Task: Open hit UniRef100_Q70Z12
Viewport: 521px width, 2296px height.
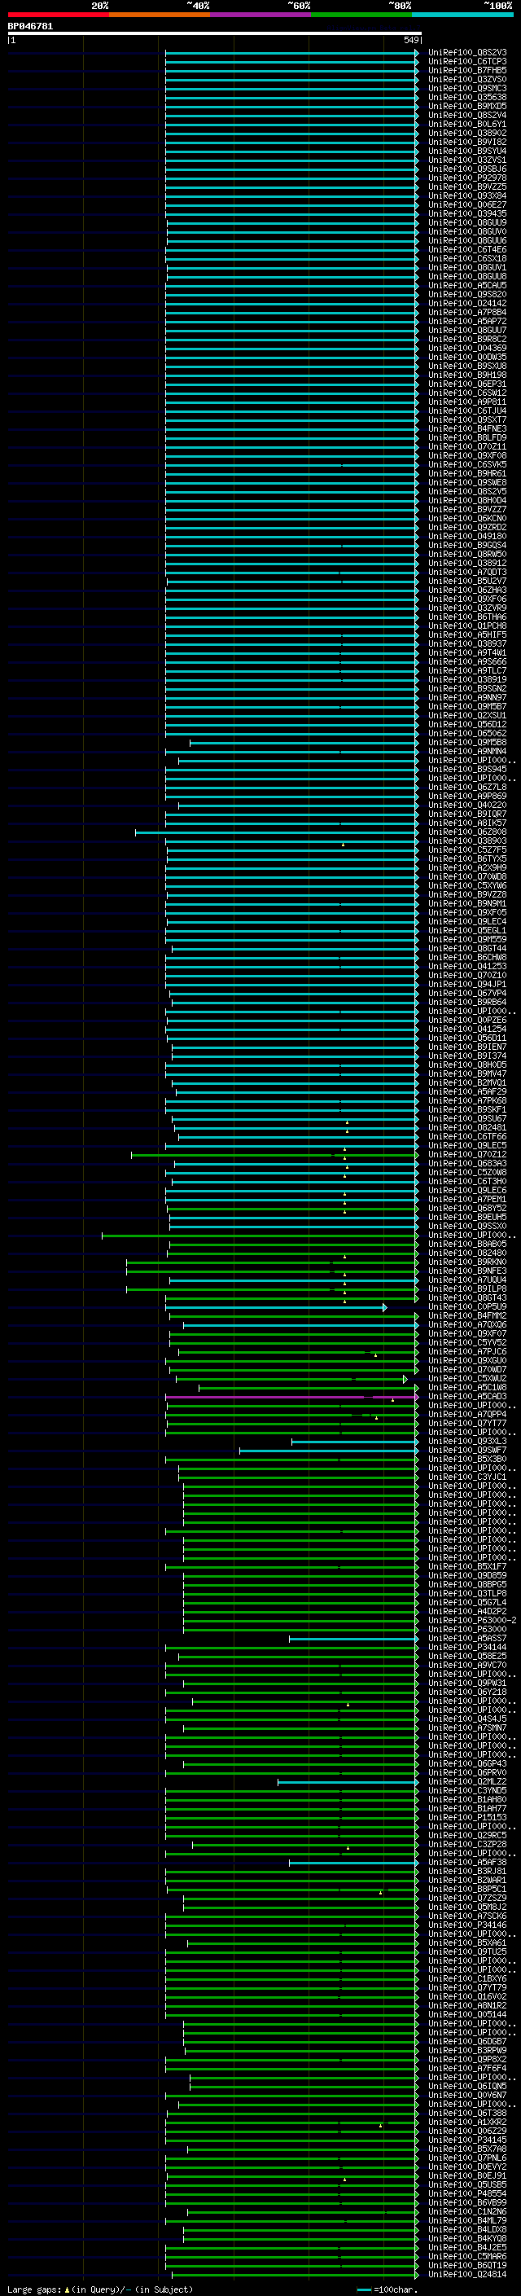Action: tap(467, 1155)
